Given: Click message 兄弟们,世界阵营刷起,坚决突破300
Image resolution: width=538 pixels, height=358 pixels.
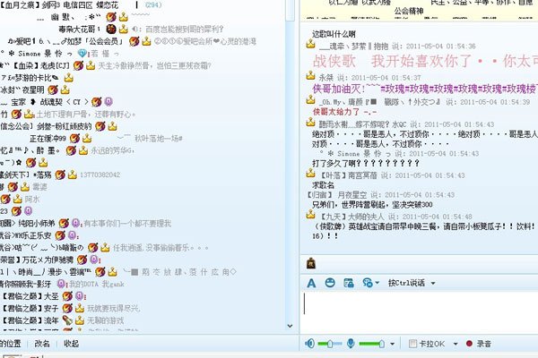Looking at the screenshot, I should (x=372, y=205).
